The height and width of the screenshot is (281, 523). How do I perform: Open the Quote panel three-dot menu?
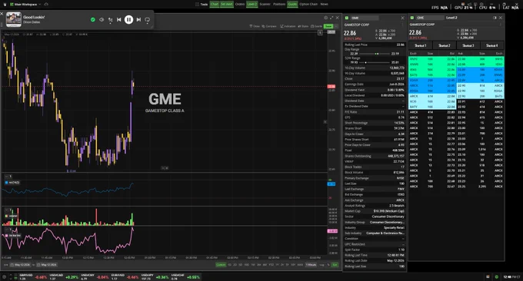[402, 25]
